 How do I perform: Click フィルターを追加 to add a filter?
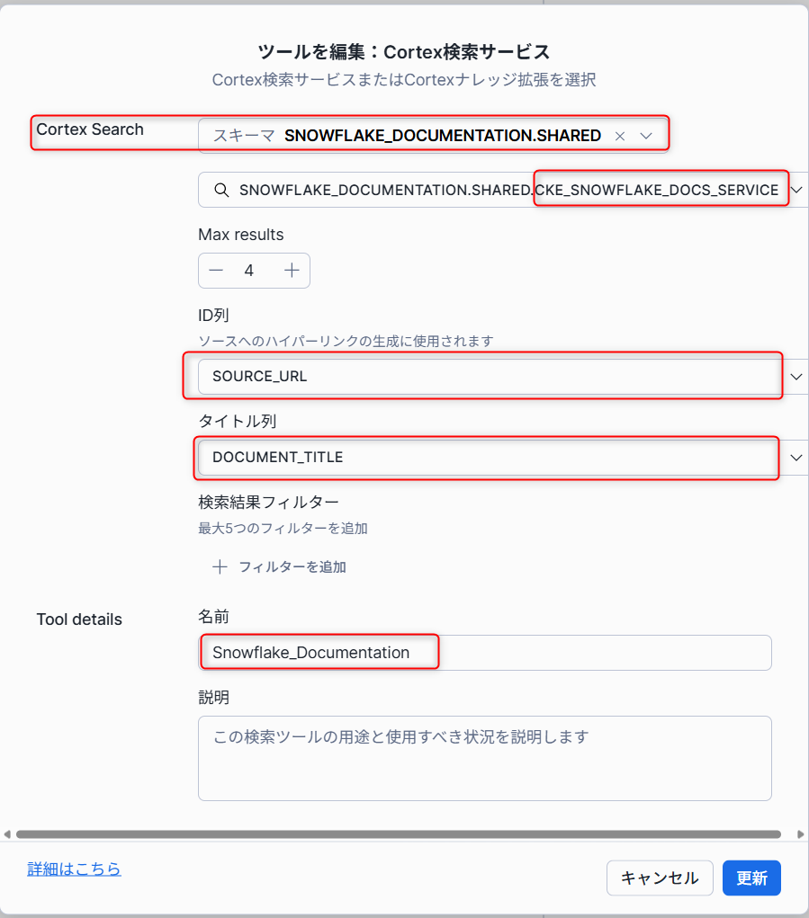tap(292, 566)
